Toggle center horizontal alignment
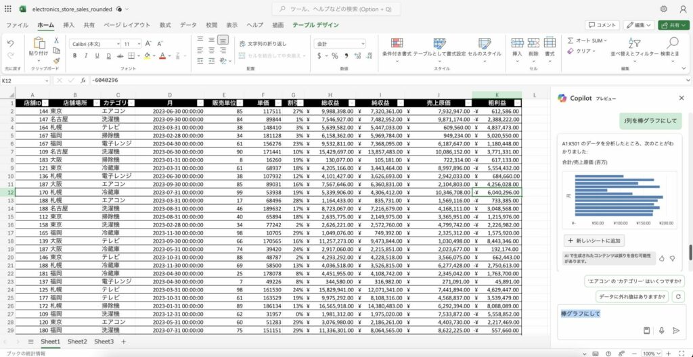 pos(212,50)
